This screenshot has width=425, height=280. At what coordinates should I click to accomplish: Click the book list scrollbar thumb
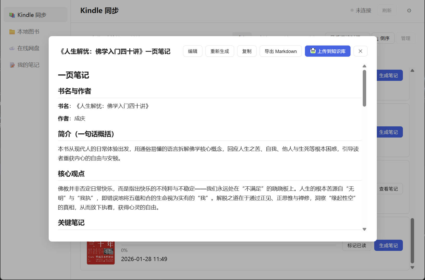pos(413,241)
